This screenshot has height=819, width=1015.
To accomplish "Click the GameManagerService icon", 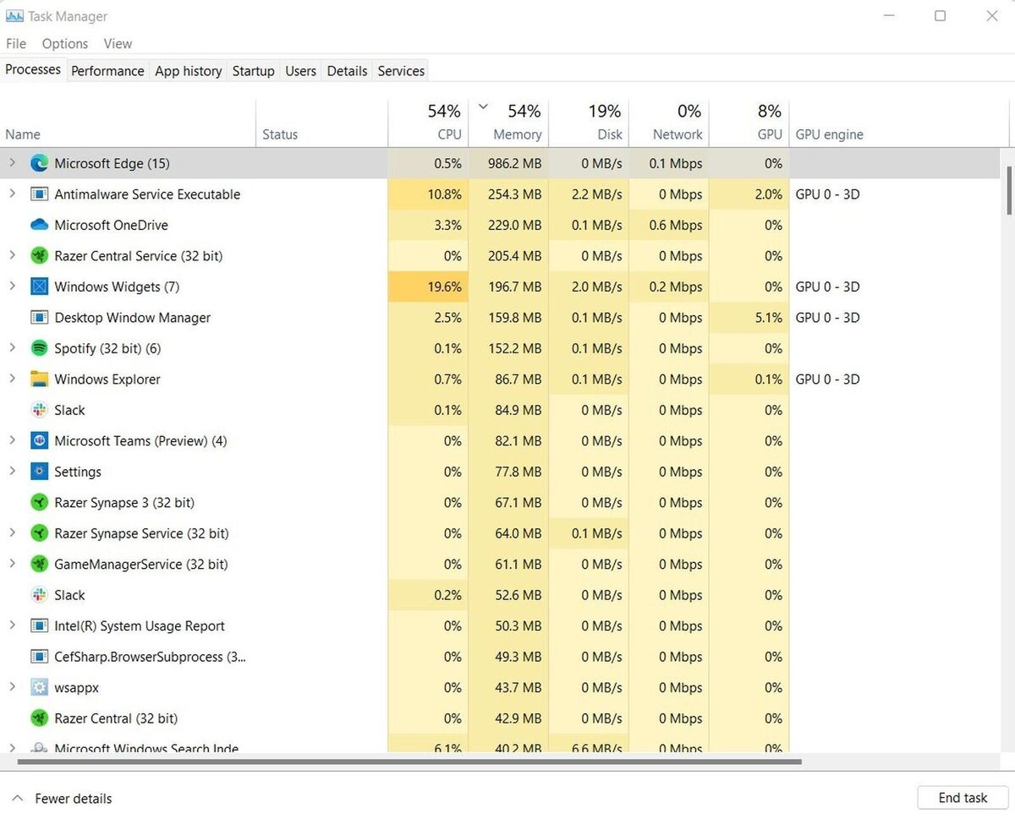I will (39, 565).
